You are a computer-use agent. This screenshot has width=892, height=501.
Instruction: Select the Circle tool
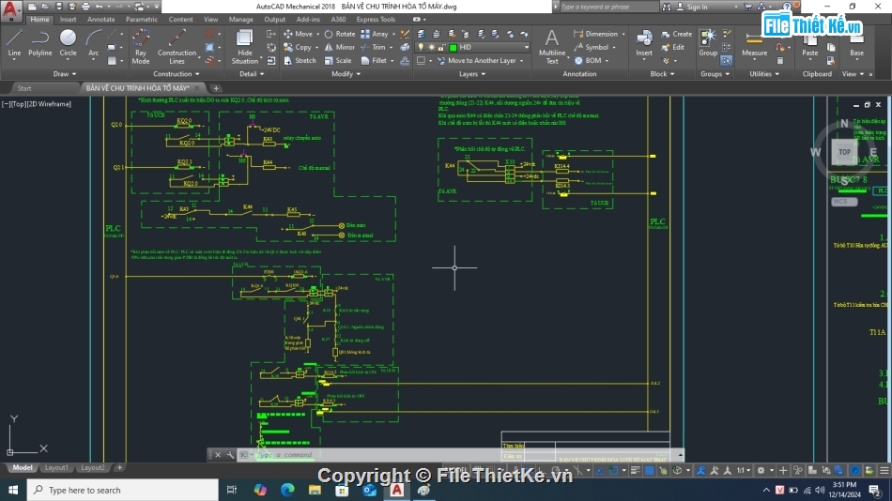68,44
